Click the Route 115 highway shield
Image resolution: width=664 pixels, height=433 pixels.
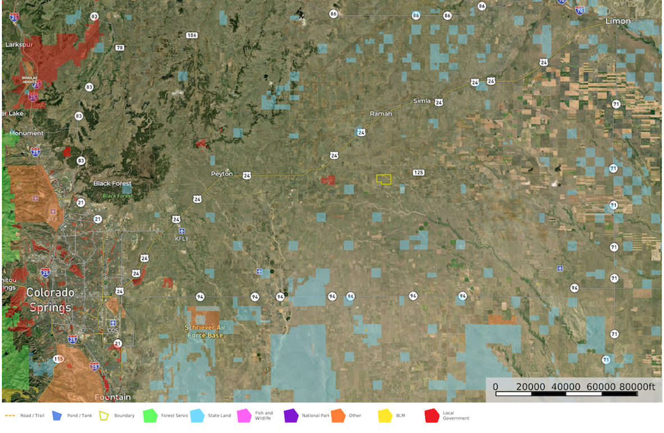coord(59,358)
